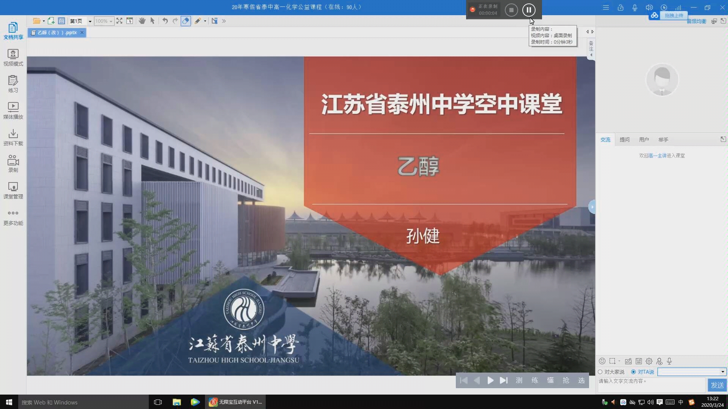
Task: Click the chat message input field
Action: click(651, 385)
